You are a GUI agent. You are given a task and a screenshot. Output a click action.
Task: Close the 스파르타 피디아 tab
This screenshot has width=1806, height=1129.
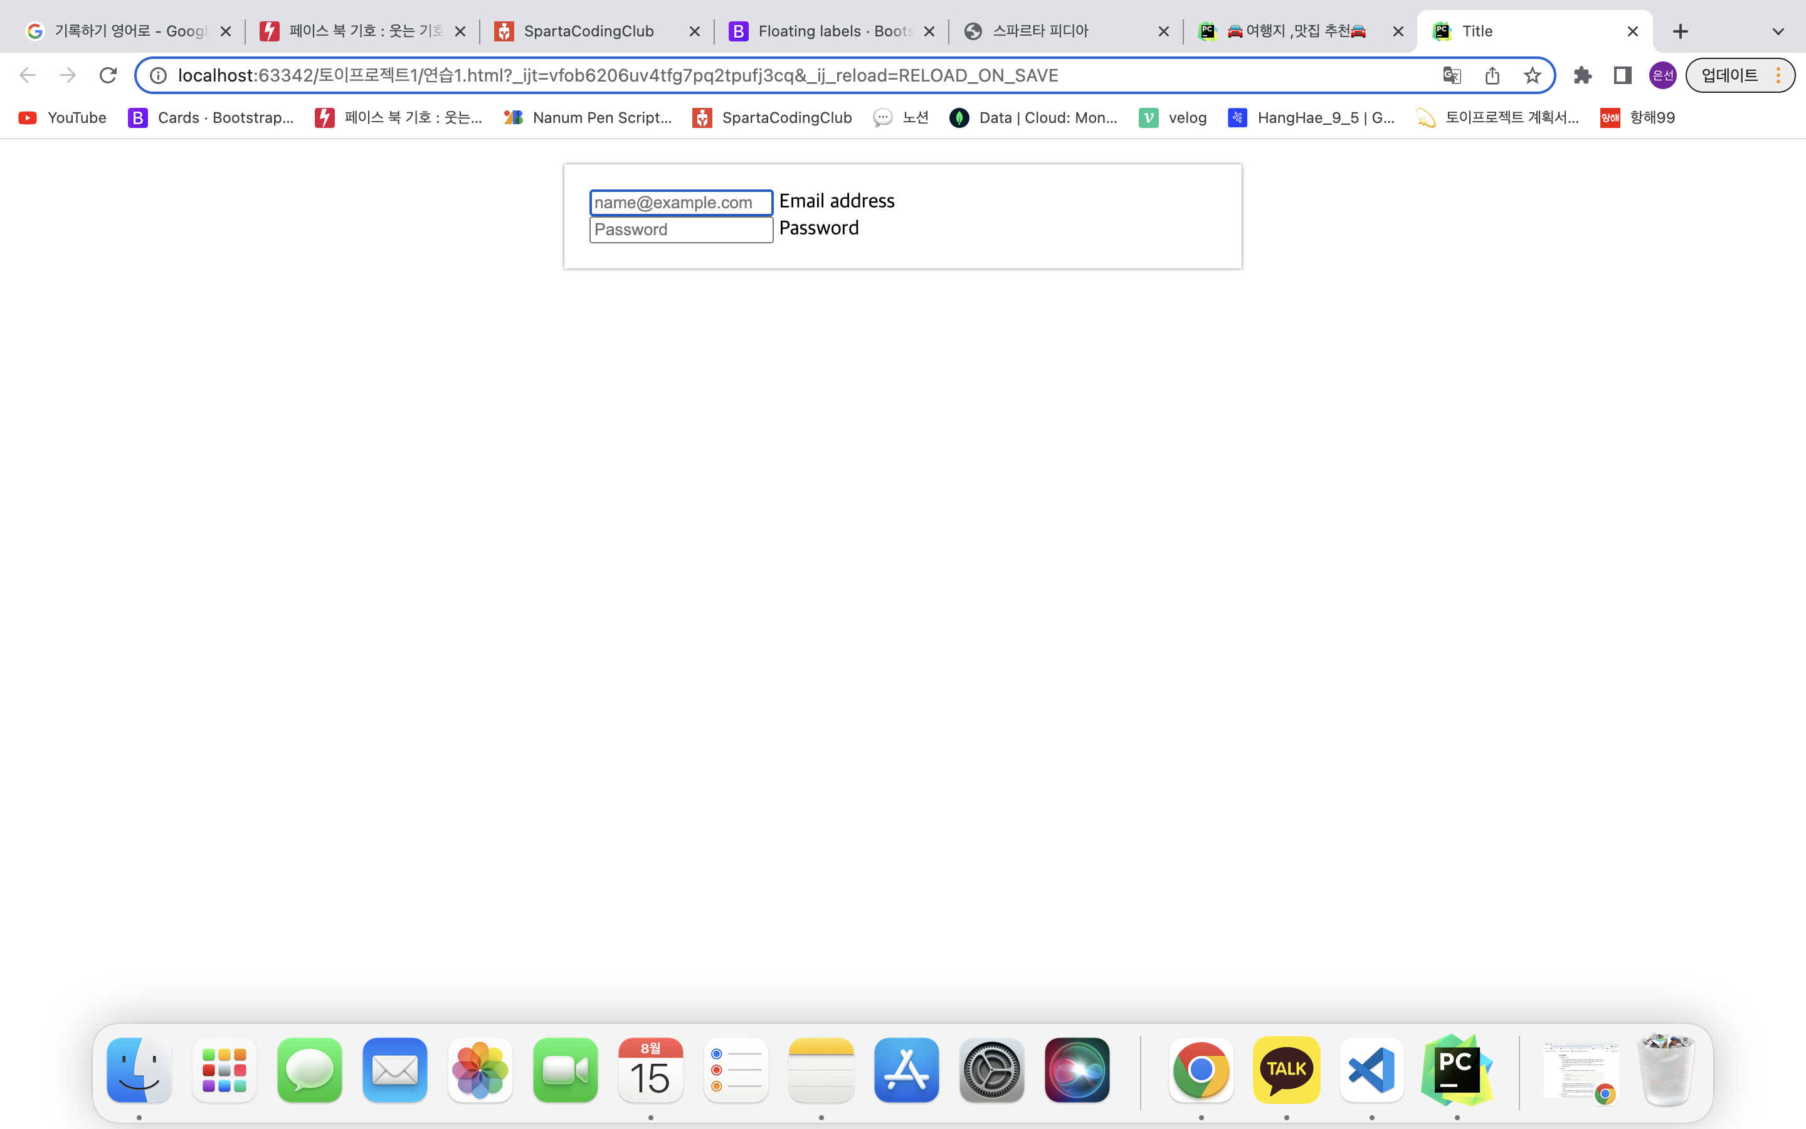click(x=1163, y=31)
